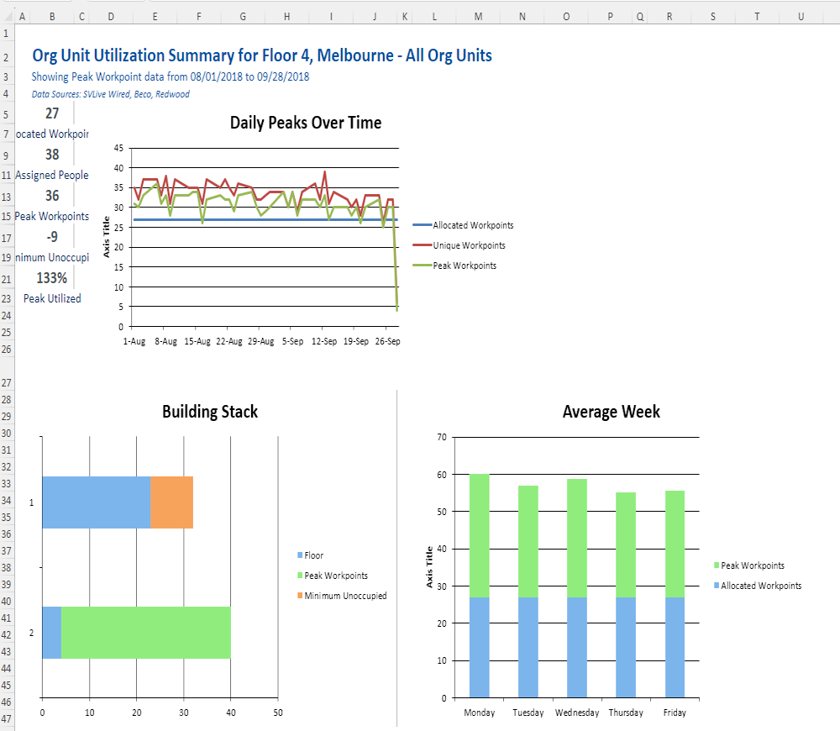Select column M header
Viewport: 840px width, 731px height.
pos(479,17)
